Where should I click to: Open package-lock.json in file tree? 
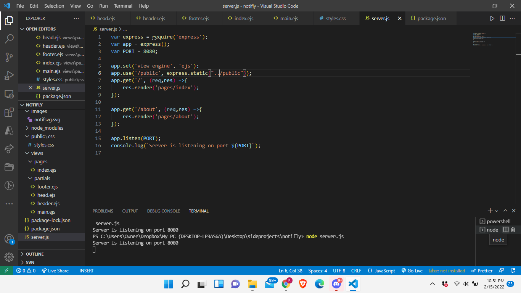51,220
